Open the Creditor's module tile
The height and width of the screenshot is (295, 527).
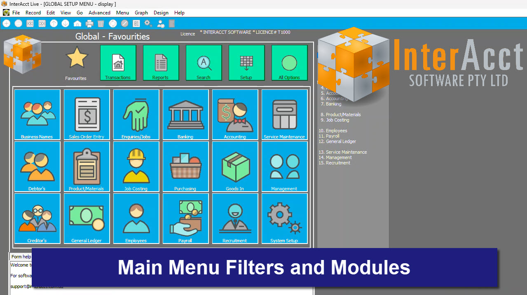(37, 218)
